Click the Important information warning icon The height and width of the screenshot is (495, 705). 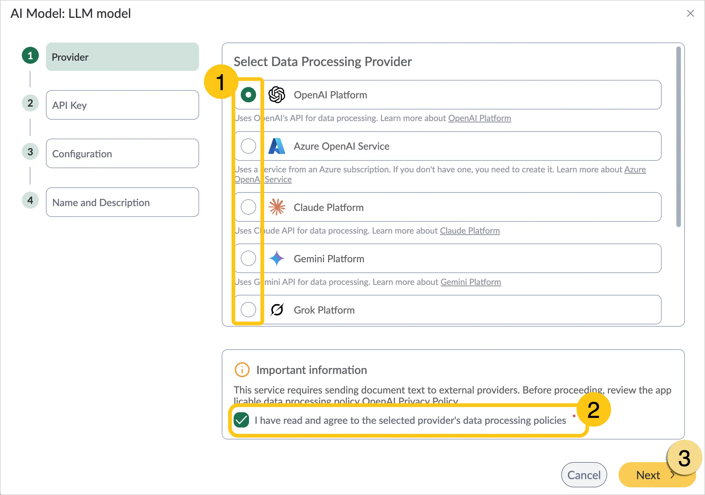click(242, 369)
